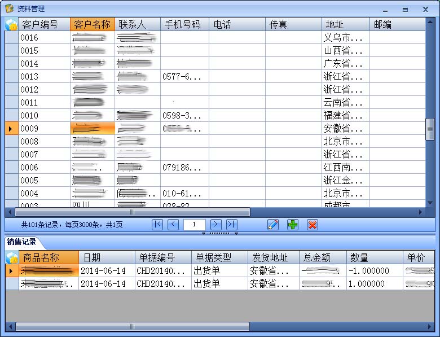
Task: Click phone cell 079186... in row 0006
Action: 184,168
